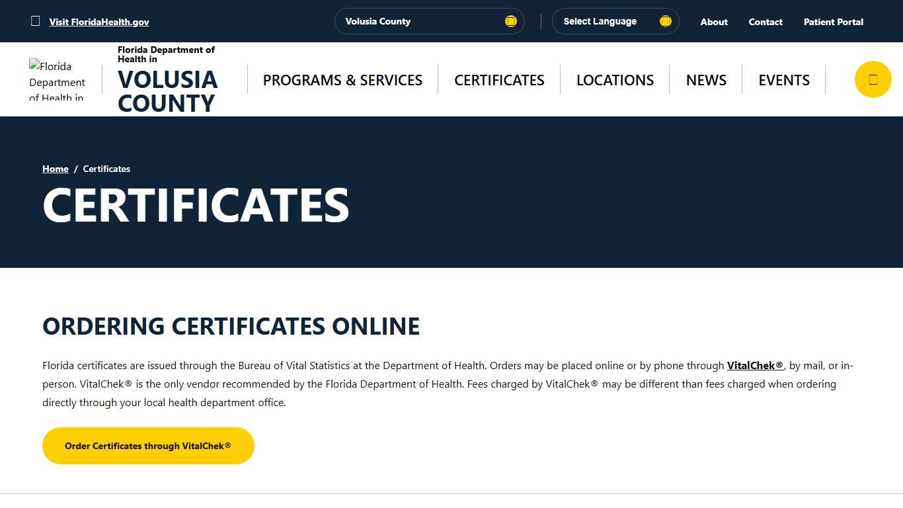
Task: Click the Visit FloridaHealth.gov link
Action: coord(99,21)
